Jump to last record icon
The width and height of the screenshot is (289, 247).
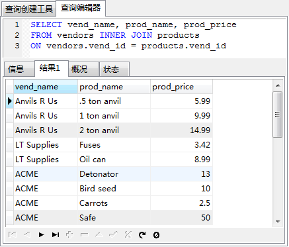click(56, 234)
